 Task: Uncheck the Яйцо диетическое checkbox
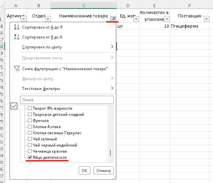[x=30, y=157]
